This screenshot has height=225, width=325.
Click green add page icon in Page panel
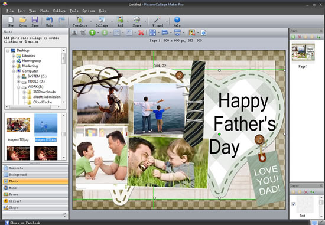pyautogui.click(x=293, y=37)
